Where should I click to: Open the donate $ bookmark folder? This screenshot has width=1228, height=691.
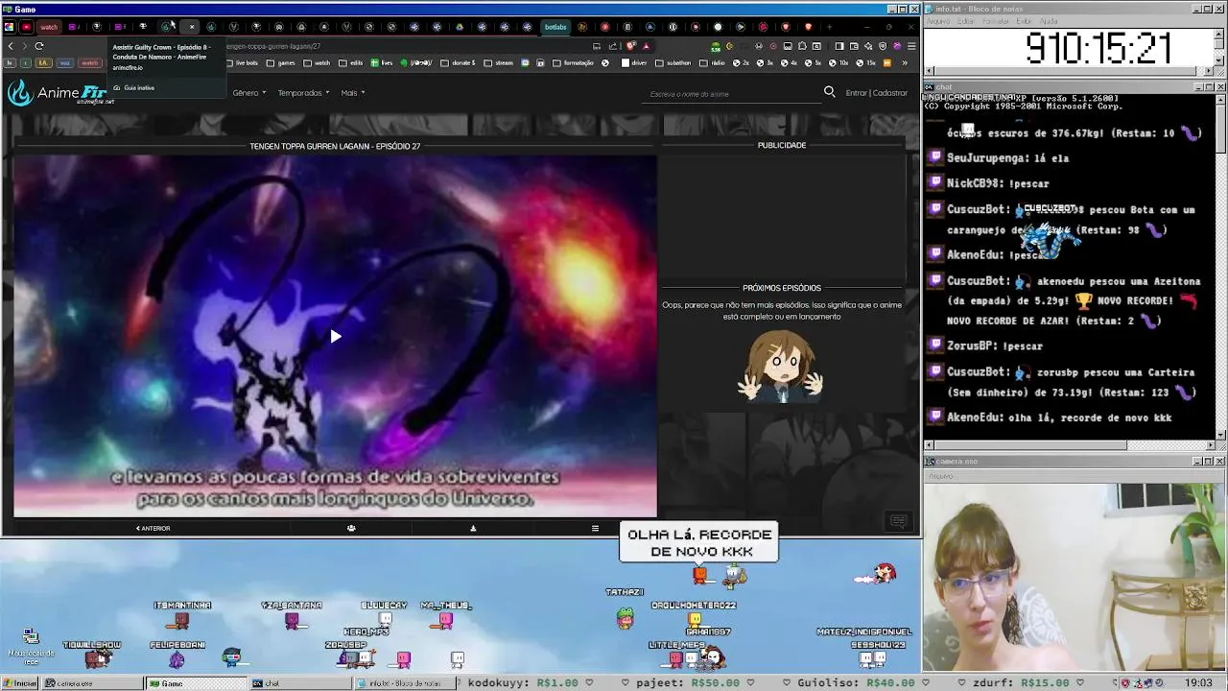[459, 63]
